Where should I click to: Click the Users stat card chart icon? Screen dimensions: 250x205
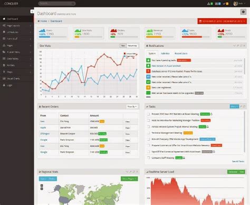[42, 31]
